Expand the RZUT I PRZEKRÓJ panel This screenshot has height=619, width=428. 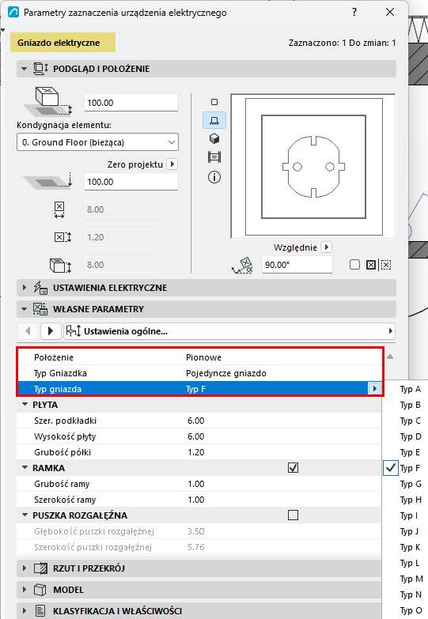[x=24, y=568]
